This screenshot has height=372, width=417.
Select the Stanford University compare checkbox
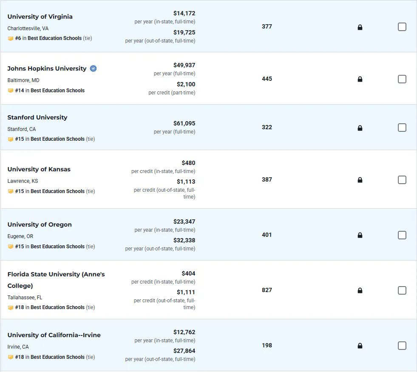click(402, 128)
